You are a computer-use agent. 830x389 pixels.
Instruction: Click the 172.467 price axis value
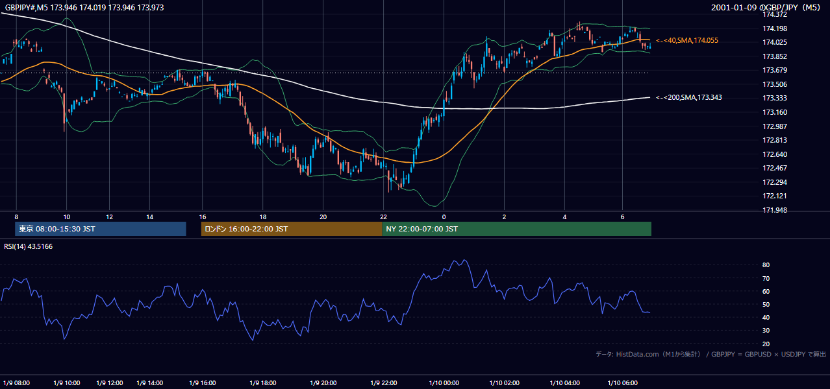pos(775,168)
